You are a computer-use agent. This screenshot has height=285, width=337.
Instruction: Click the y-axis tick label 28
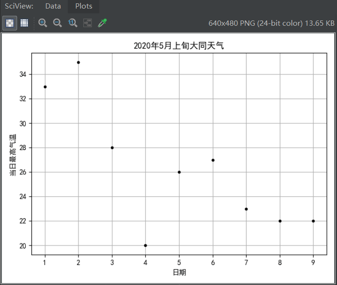23,148
